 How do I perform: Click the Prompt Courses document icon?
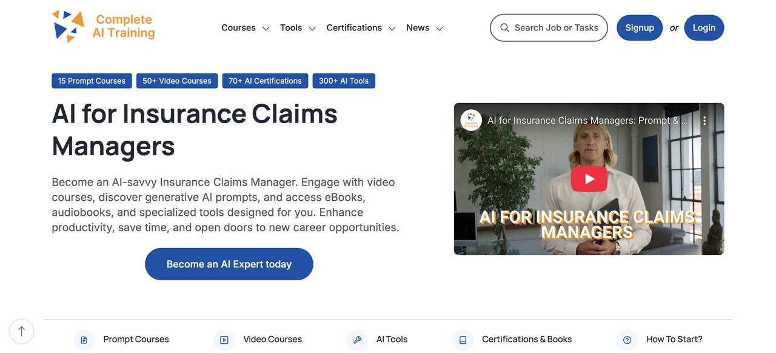coord(84,340)
